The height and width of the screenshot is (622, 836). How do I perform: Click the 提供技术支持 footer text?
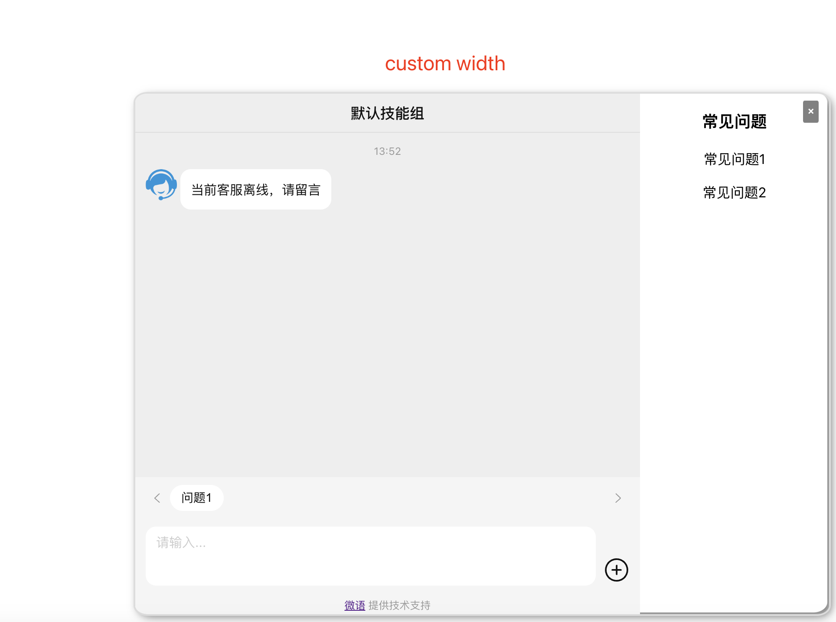[399, 605]
